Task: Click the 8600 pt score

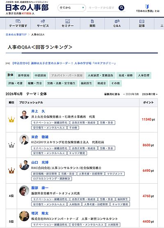Action: [148, 145]
